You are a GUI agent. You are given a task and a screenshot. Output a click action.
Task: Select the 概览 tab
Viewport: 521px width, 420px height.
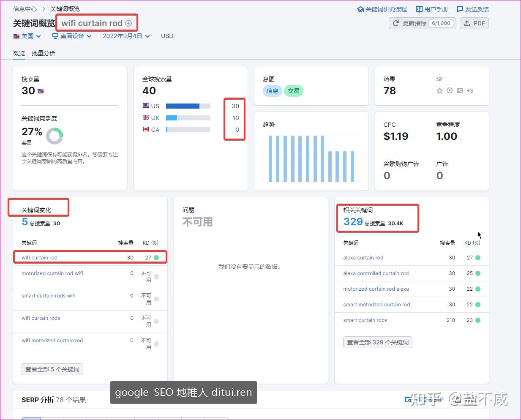click(x=19, y=53)
